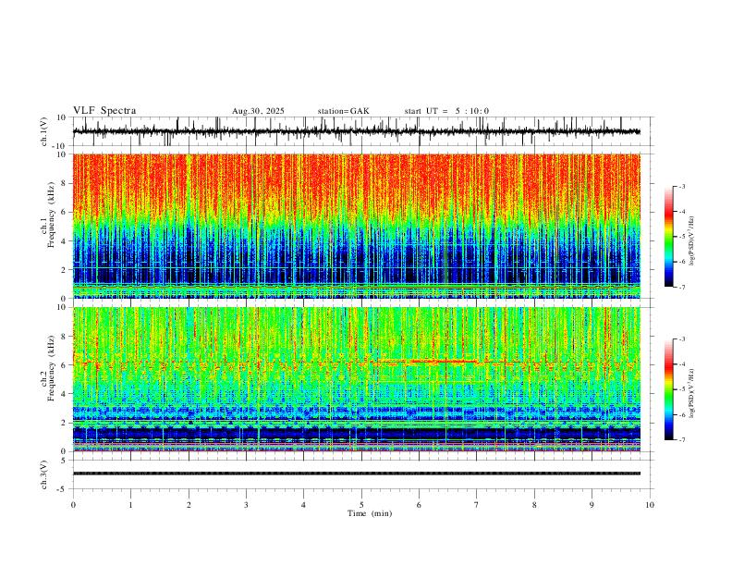Click the time axis tick label "9"
This screenshot has height=566, width=732.
592,505
